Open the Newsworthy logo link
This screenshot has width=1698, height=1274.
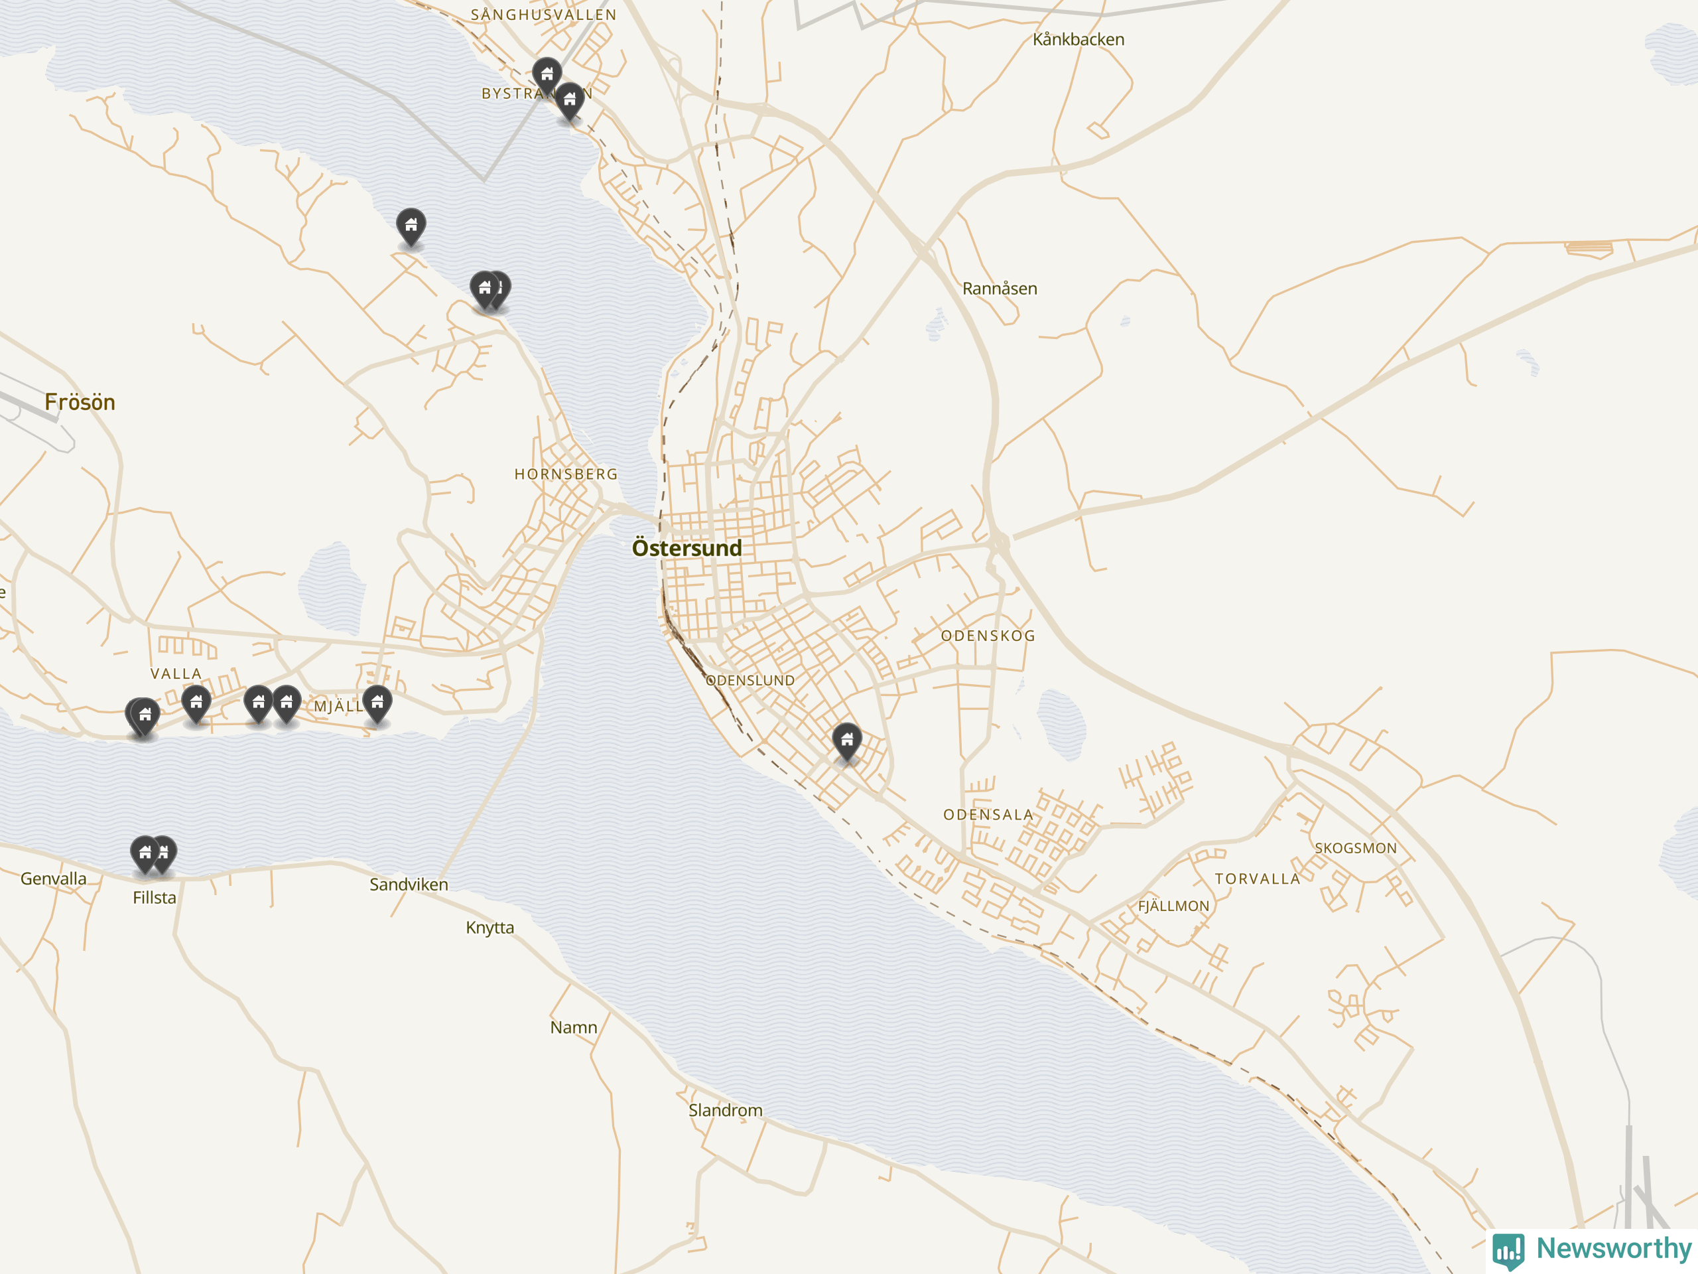[1592, 1249]
